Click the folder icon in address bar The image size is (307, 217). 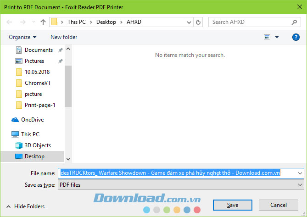click(x=54, y=22)
